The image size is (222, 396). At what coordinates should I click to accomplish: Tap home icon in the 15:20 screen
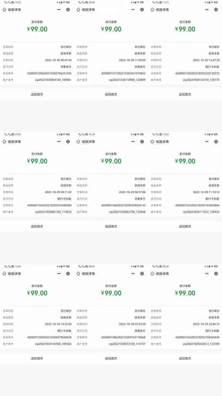point(78,142)
